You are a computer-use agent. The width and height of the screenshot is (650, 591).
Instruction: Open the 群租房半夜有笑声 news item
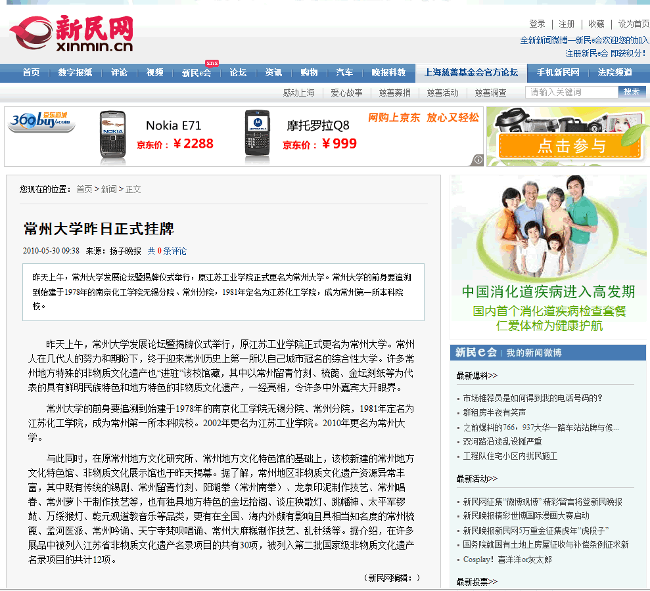[x=494, y=412]
